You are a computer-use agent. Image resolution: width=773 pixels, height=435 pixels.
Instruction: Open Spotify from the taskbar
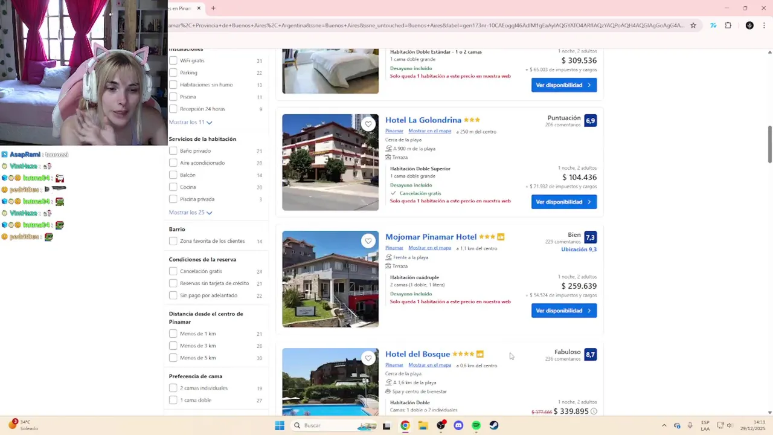click(476, 425)
